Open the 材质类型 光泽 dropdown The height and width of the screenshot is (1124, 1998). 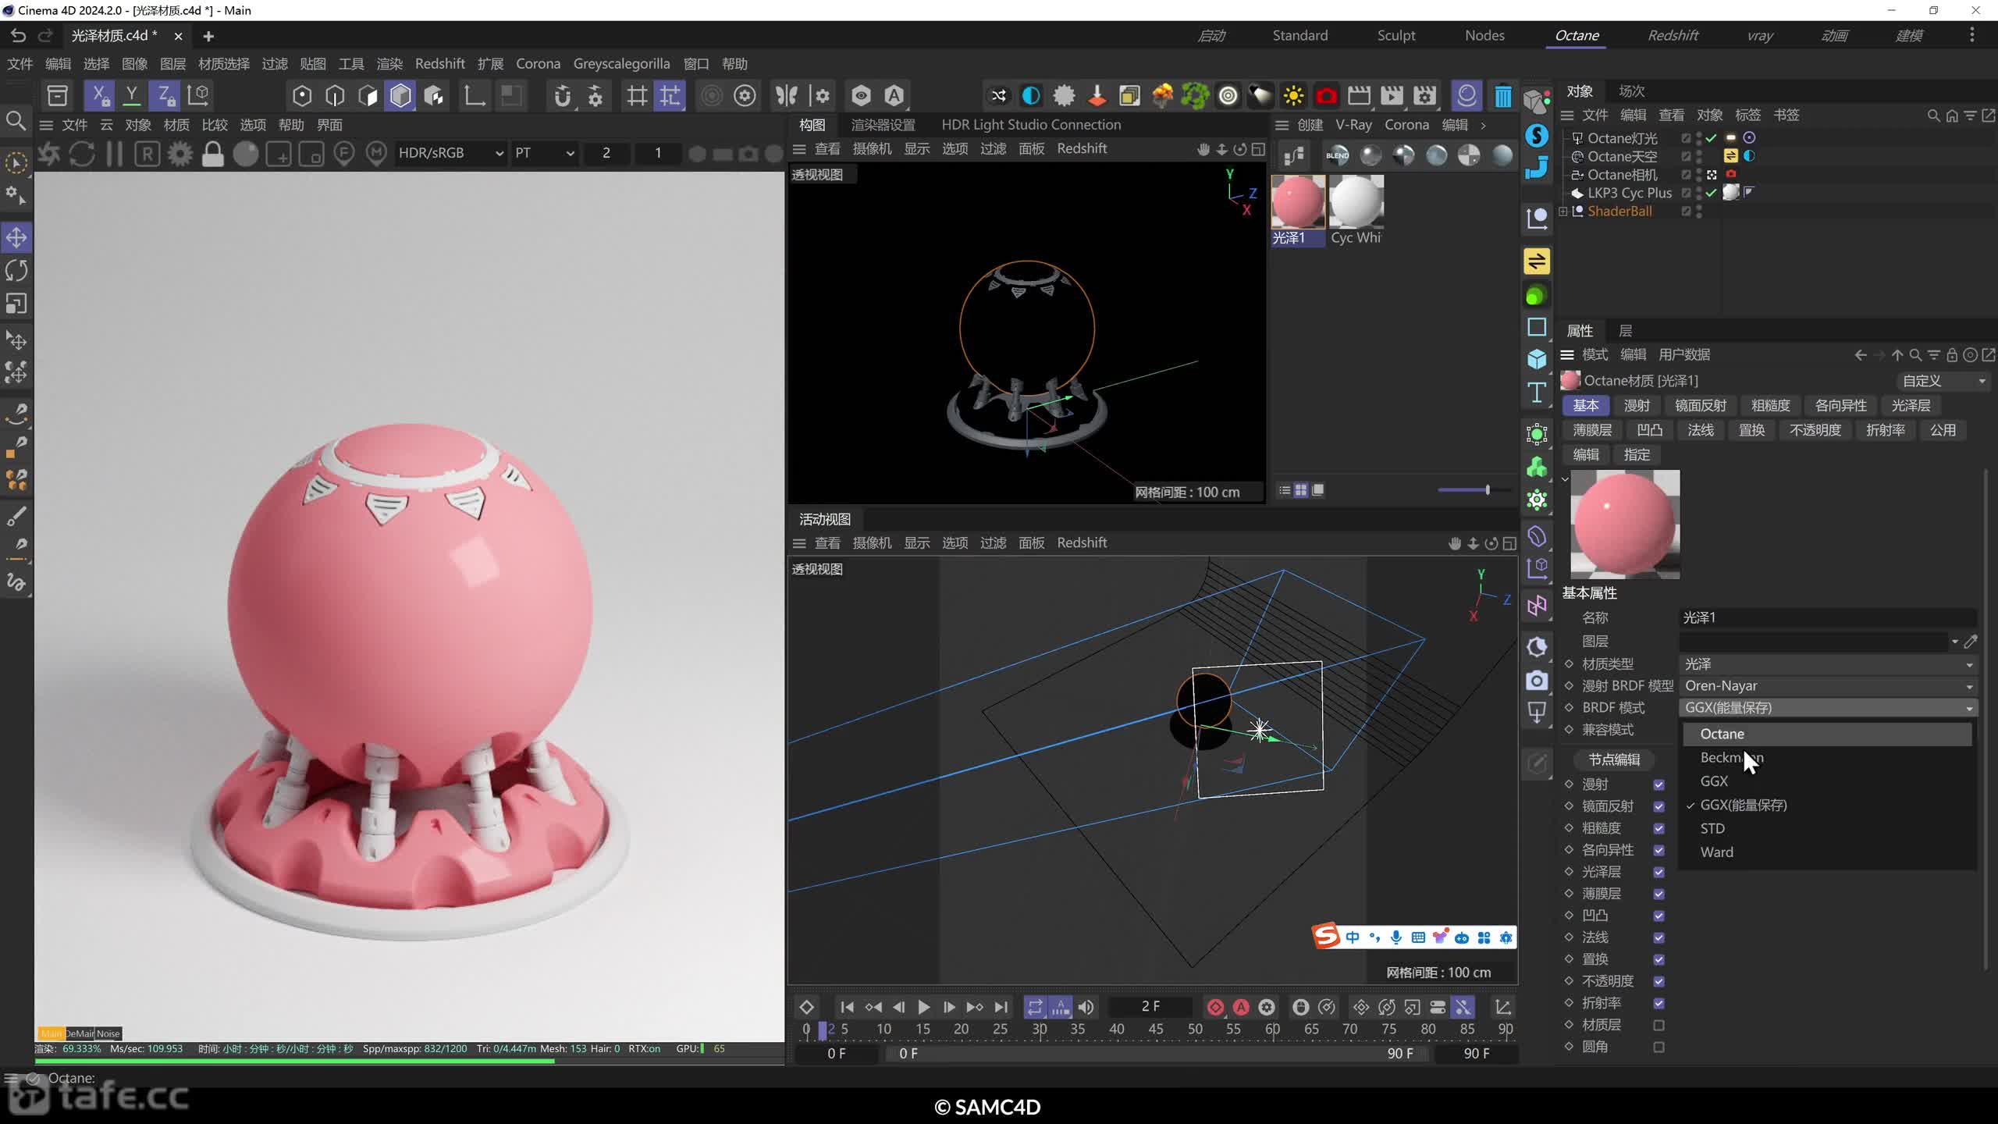[1828, 664]
